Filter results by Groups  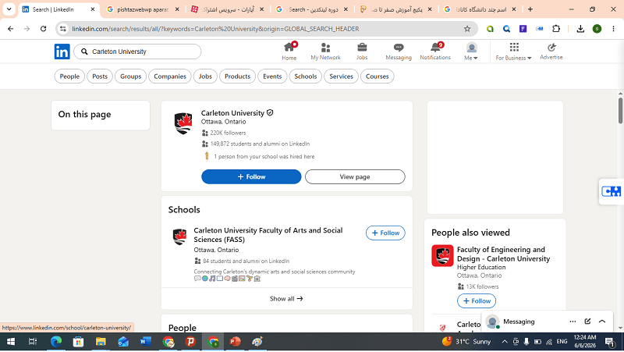pyautogui.click(x=130, y=76)
